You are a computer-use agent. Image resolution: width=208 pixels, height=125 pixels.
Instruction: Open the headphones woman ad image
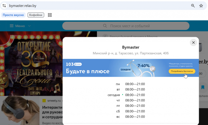(20, 111)
